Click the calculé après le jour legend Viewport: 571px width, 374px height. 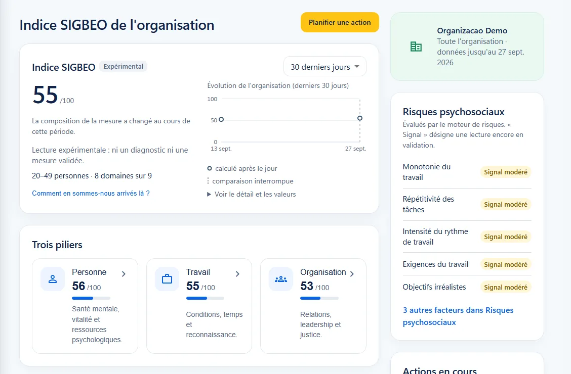[x=242, y=168]
